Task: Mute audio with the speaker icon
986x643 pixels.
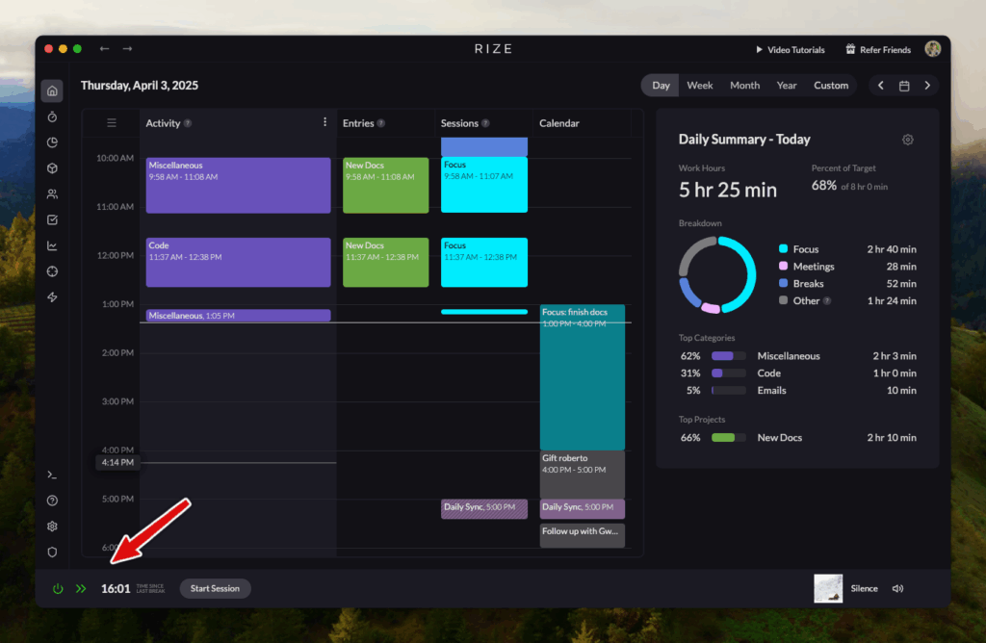Action: [x=897, y=588]
